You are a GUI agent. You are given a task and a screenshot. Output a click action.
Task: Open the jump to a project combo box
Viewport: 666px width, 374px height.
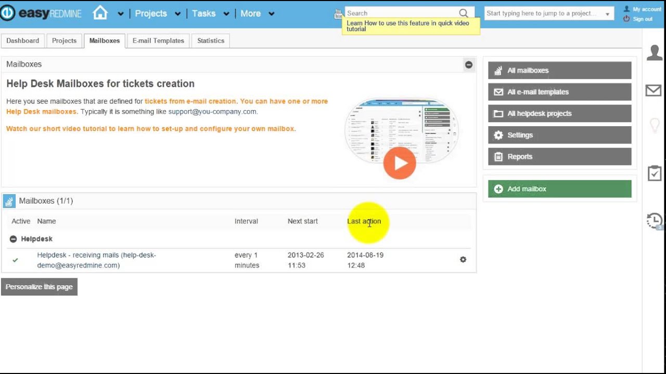click(x=549, y=14)
